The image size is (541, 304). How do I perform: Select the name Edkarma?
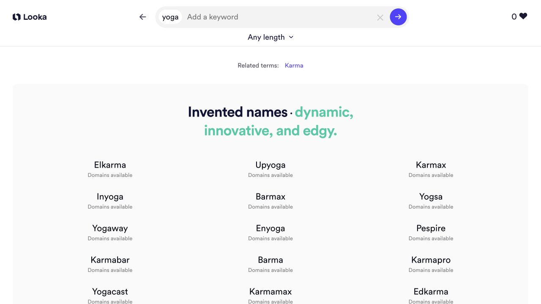pyautogui.click(x=431, y=292)
